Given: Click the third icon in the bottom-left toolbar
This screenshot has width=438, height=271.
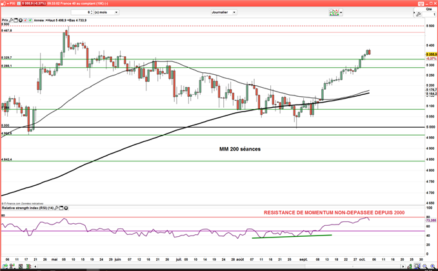Looking at the screenshot, I should coord(21,266).
